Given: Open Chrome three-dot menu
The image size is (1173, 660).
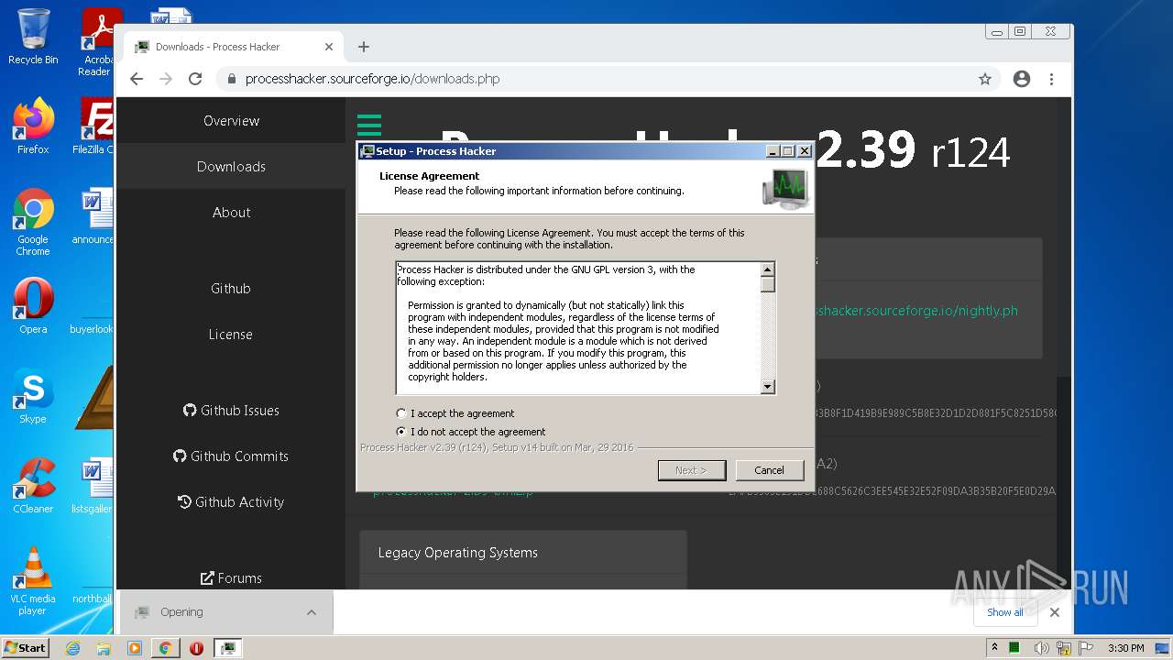Looking at the screenshot, I should (1051, 79).
